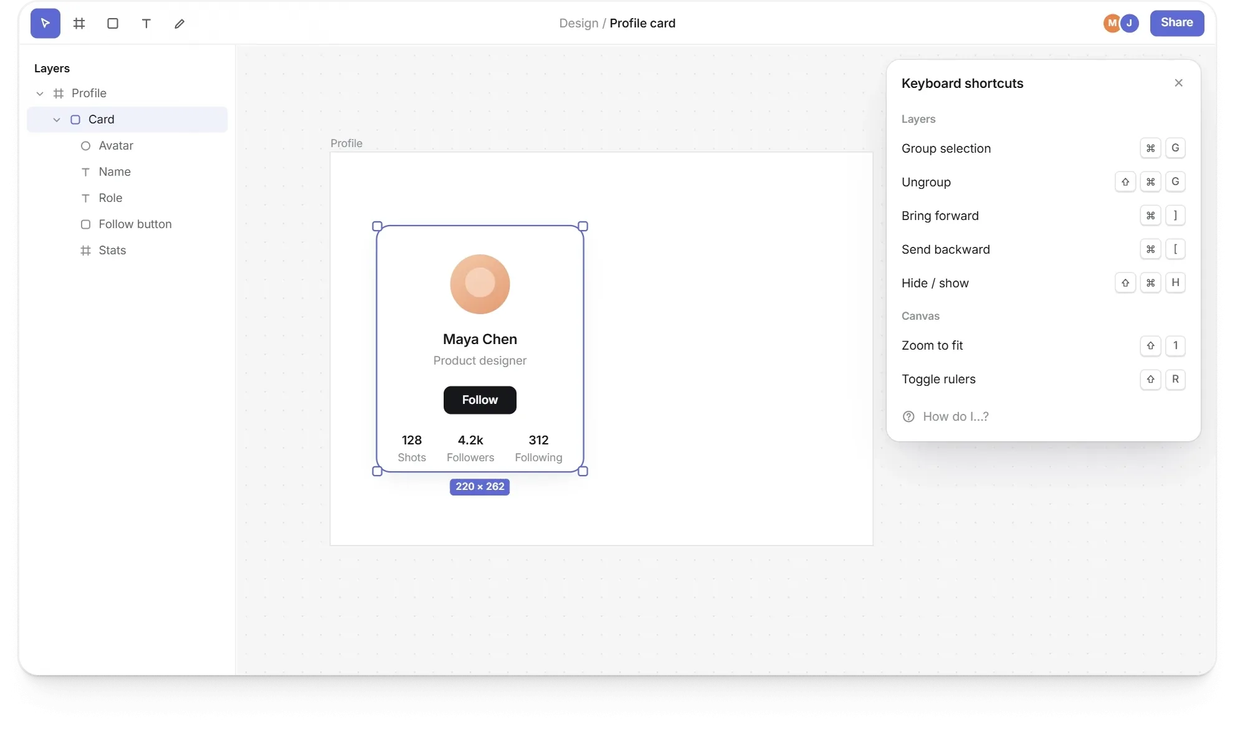
Task: Click the M collaborator avatar
Action: tap(1112, 23)
